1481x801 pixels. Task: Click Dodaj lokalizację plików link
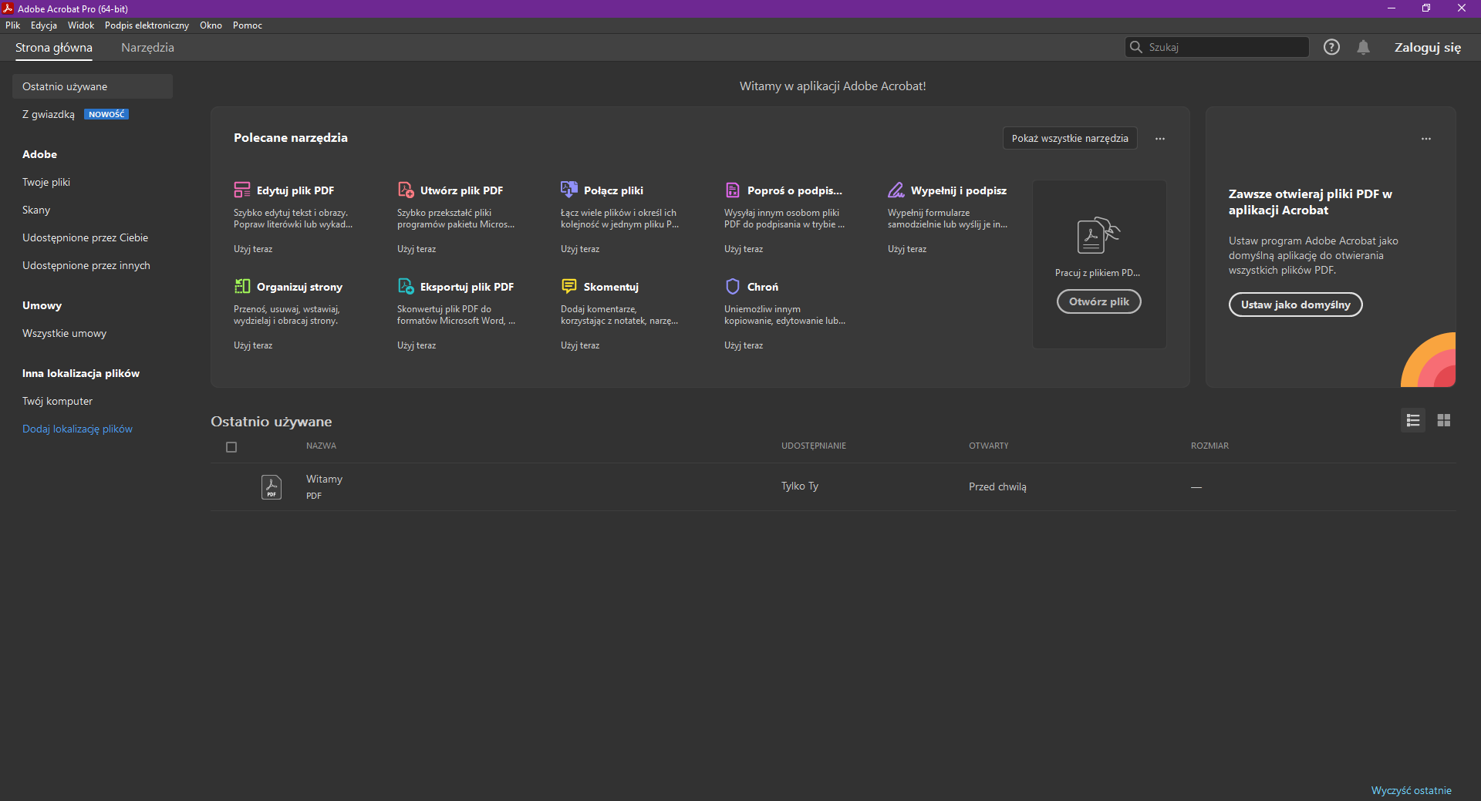point(77,429)
